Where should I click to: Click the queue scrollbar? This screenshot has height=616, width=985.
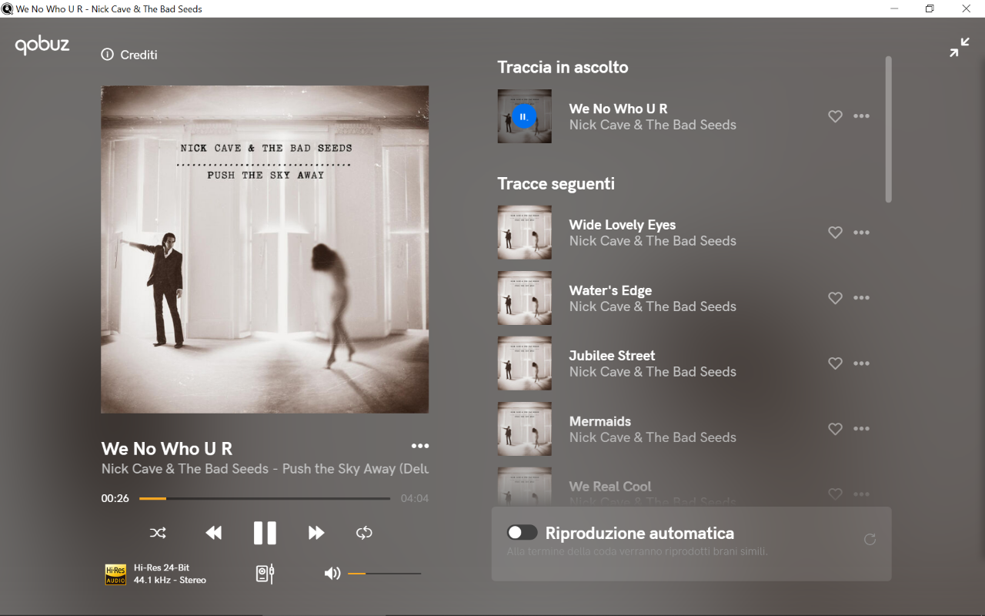coord(889,129)
